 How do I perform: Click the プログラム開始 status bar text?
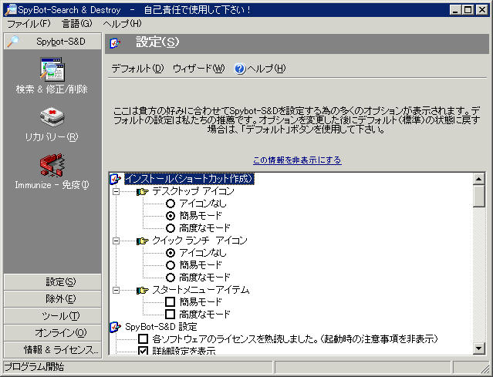(x=35, y=367)
